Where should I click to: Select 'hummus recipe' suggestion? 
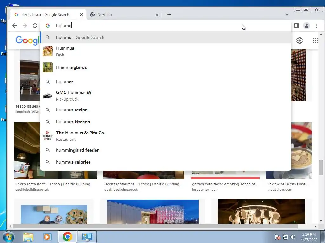coord(166,110)
